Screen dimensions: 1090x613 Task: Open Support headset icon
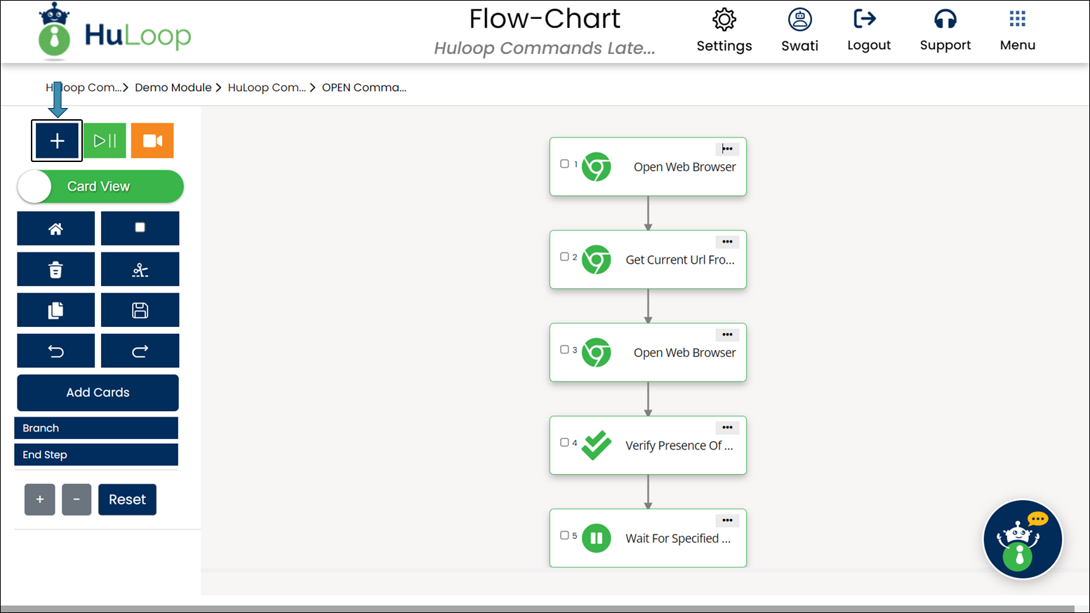[x=945, y=19]
